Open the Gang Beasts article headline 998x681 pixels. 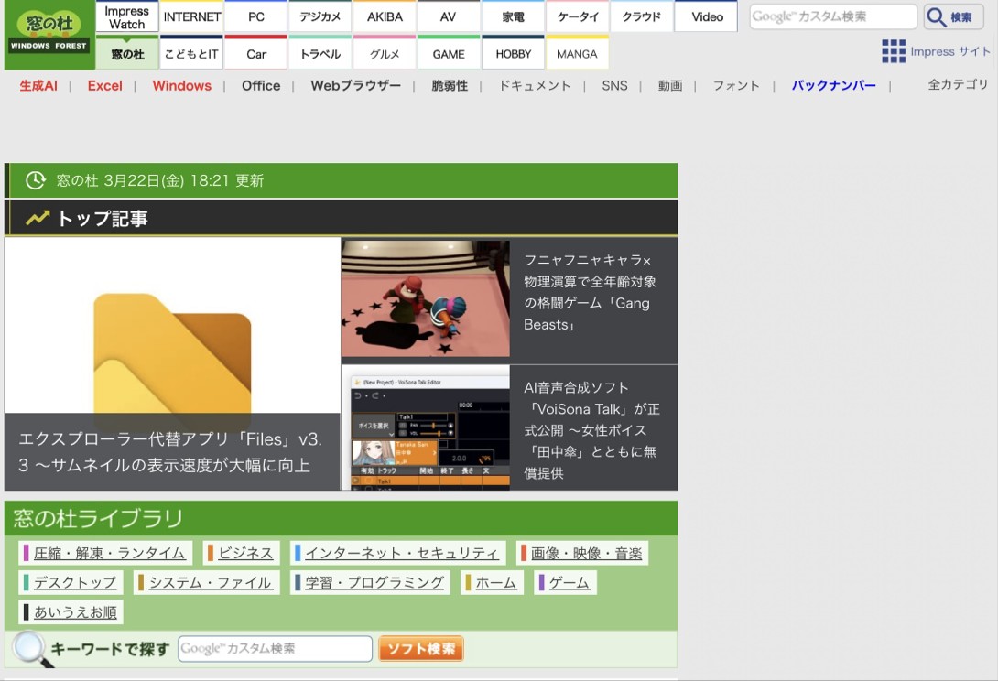coord(590,292)
